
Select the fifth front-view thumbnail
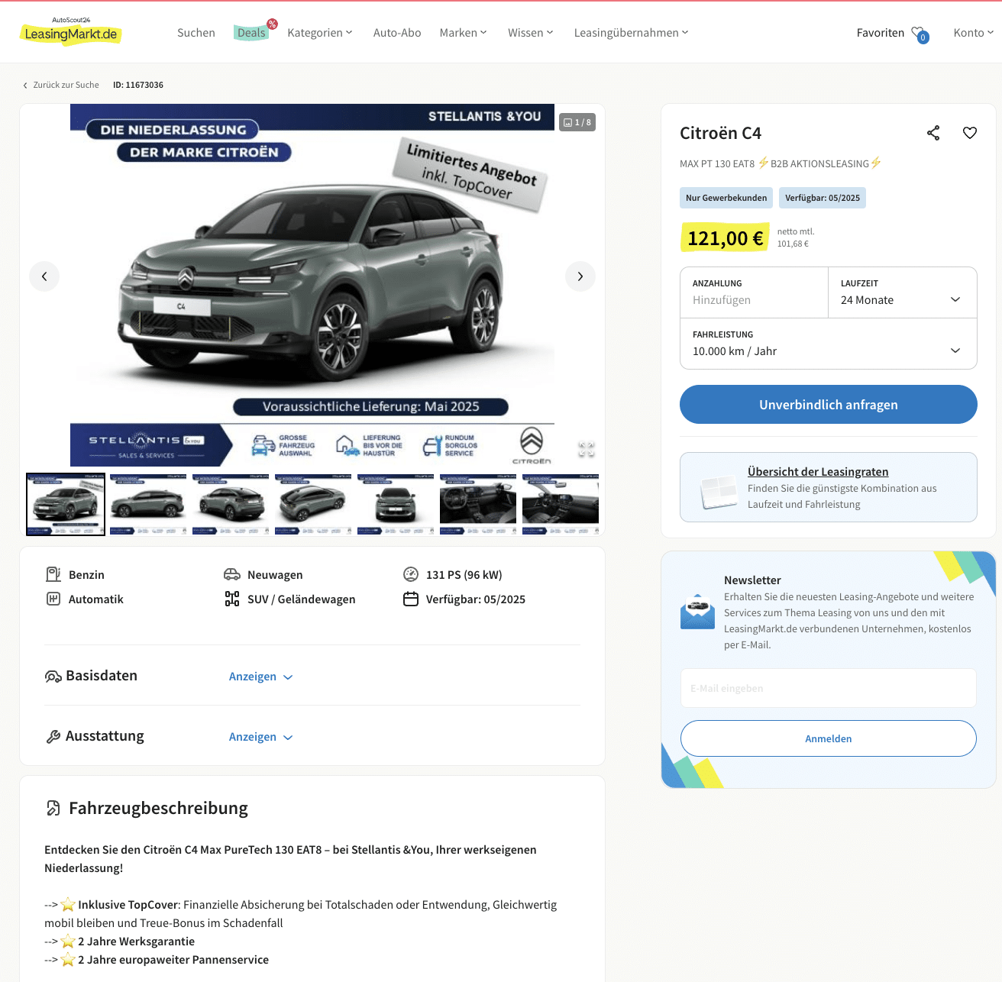tap(396, 504)
